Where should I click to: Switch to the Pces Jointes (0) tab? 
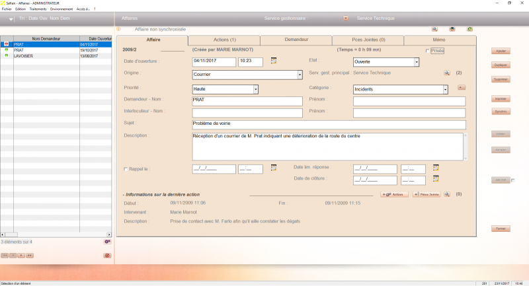[x=368, y=40]
